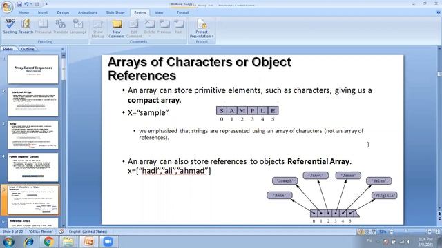
Task: Open the Undo history dropdown arrow
Action: (30, 4)
